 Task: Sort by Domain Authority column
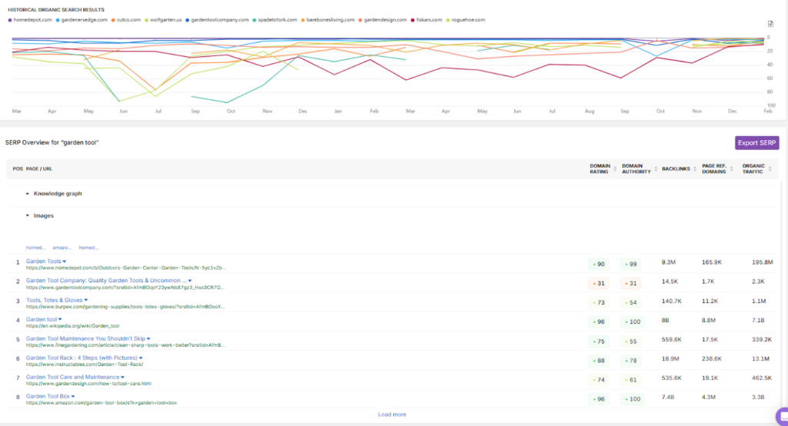pos(639,169)
